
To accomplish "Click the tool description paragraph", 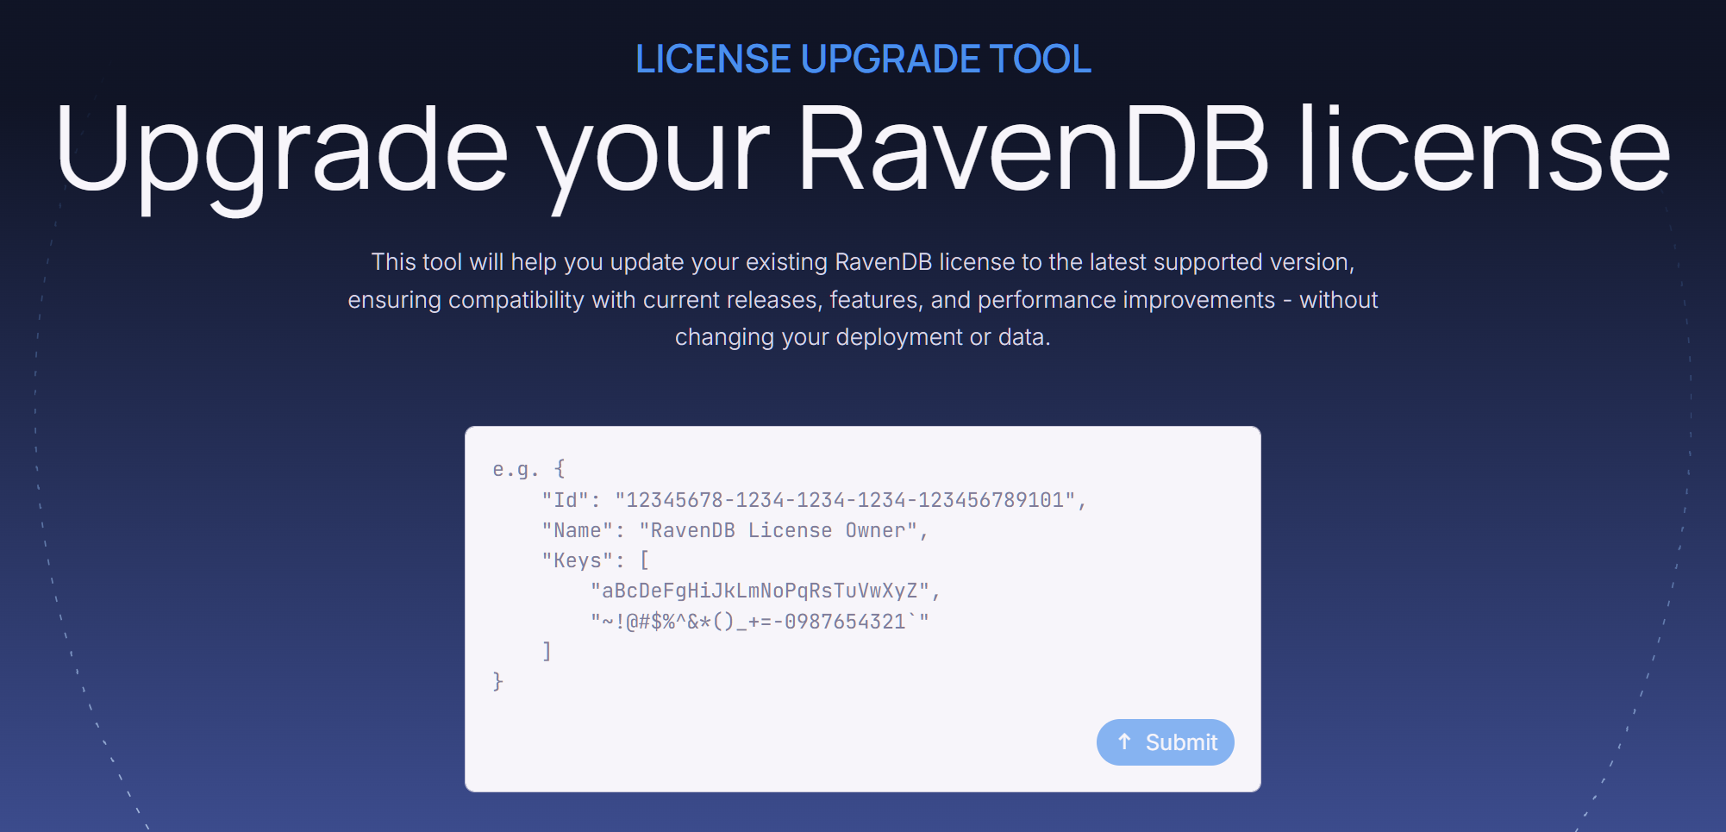I will pyautogui.click(x=863, y=299).
